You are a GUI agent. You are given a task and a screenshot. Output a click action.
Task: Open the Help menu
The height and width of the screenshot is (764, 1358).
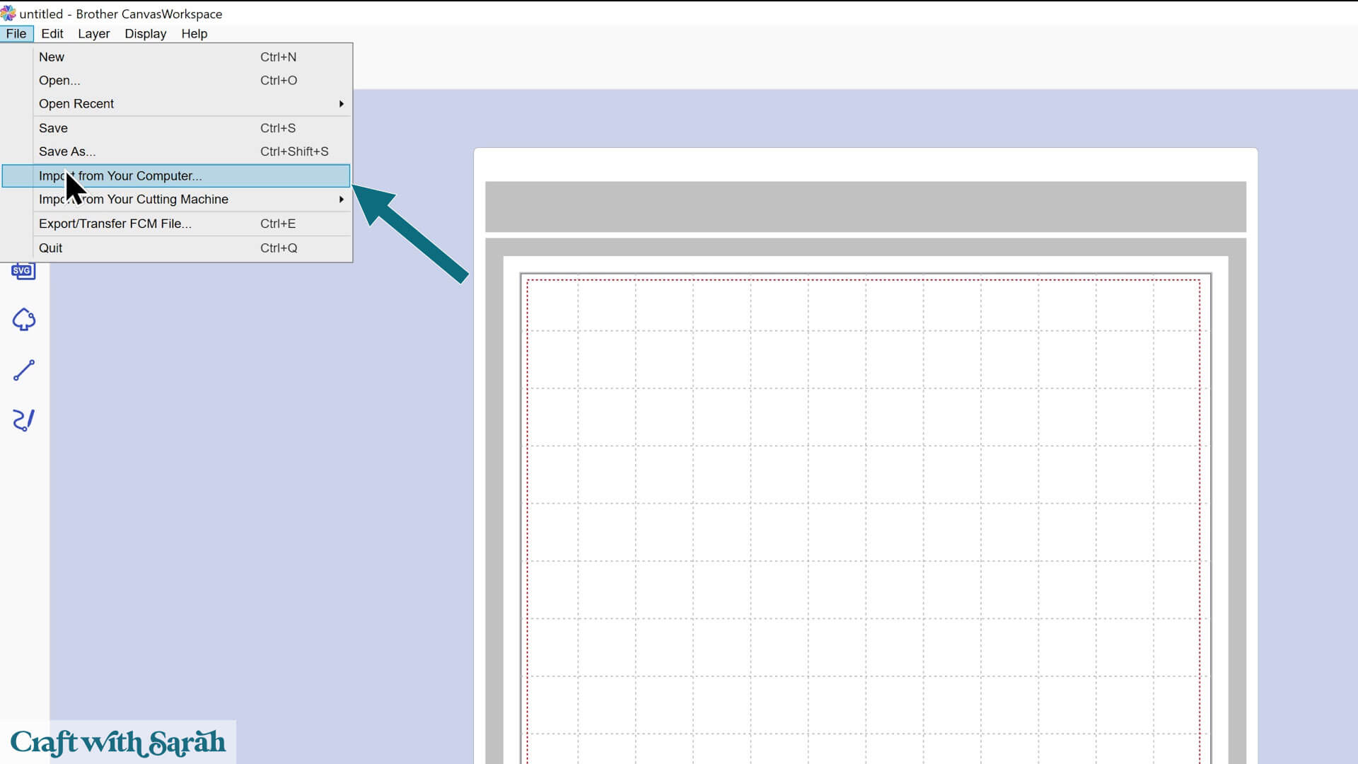click(194, 34)
